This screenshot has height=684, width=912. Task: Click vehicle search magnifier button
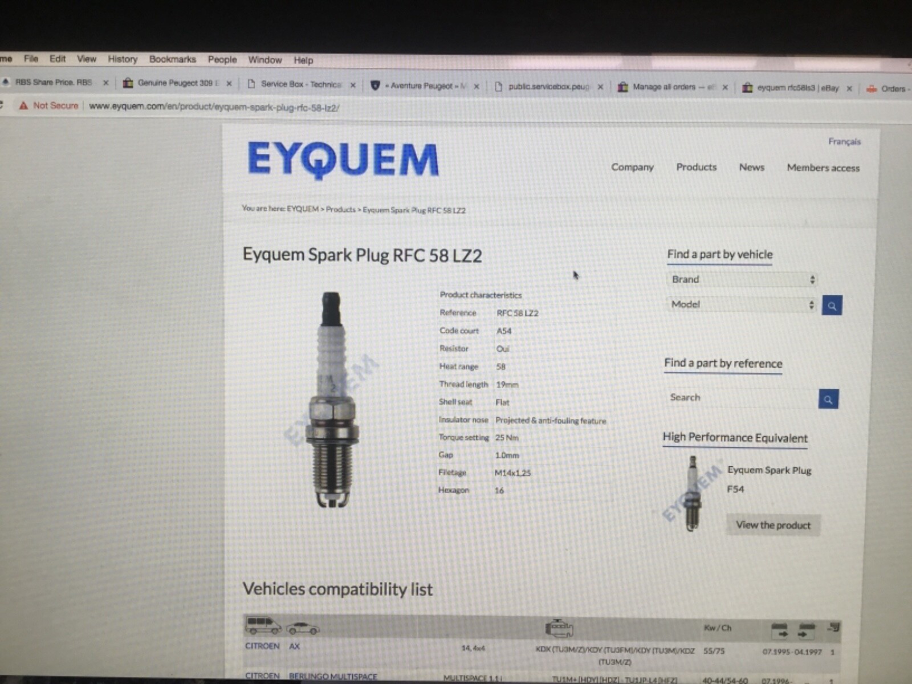(832, 306)
